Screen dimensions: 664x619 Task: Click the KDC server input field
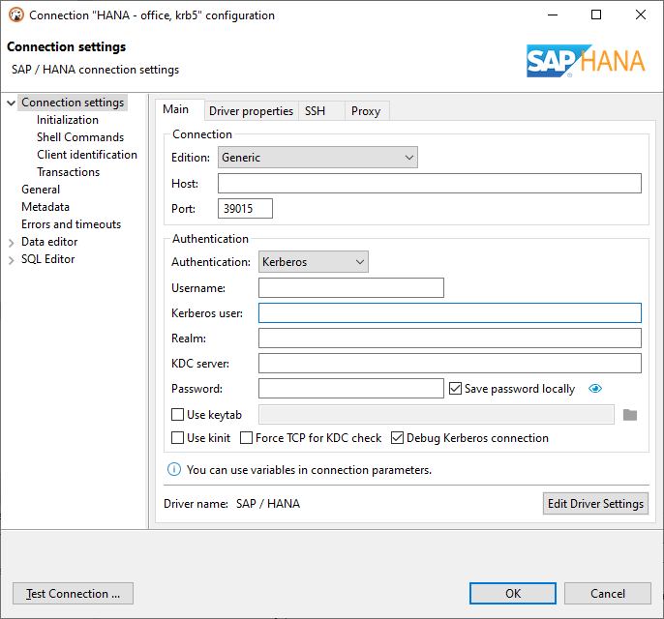(450, 364)
